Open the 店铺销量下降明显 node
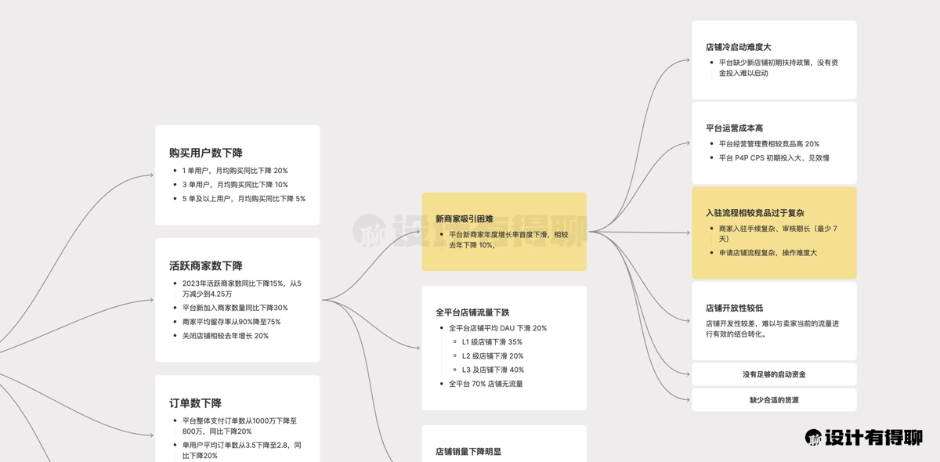 point(468,451)
